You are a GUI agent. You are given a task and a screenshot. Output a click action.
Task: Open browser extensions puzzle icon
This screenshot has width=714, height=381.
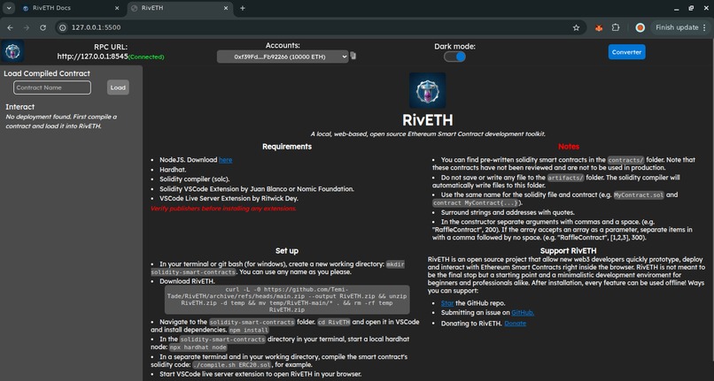coord(616,27)
